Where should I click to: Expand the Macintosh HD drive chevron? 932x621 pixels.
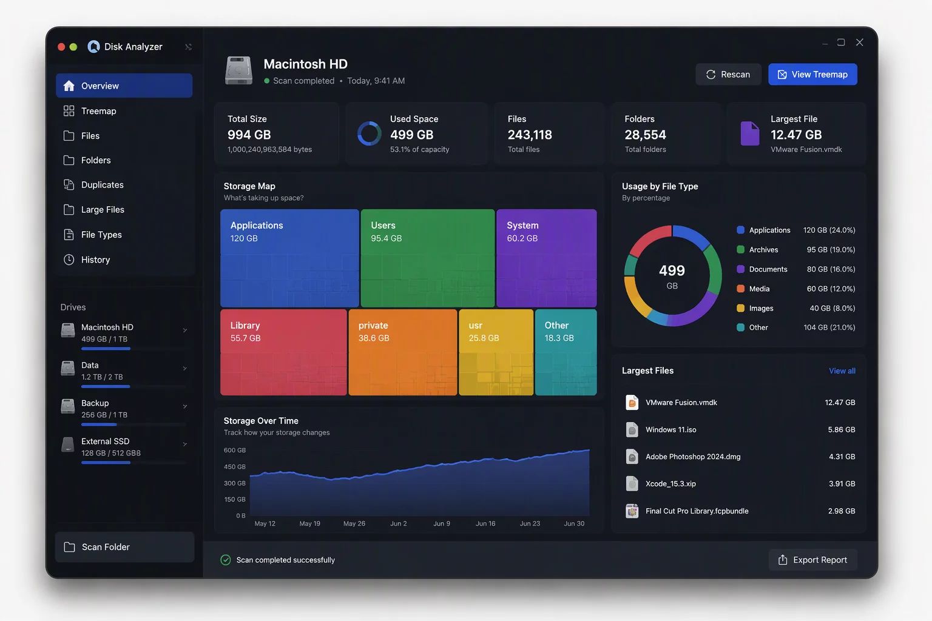(185, 331)
